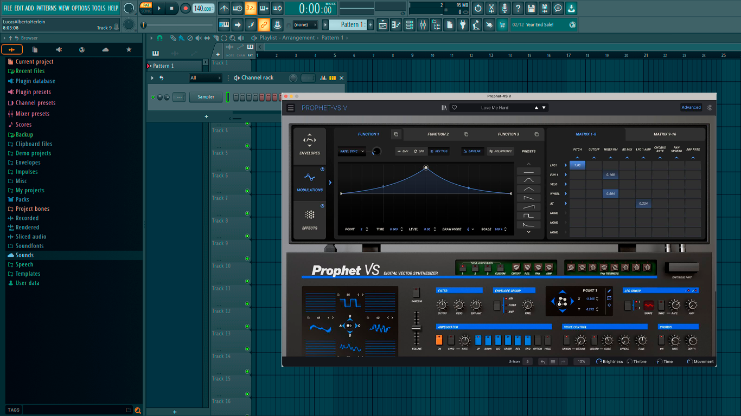Open the Prophet-VS hamburger menu
The height and width of the screenshot is (416, 741).
[x=291, y=108]
